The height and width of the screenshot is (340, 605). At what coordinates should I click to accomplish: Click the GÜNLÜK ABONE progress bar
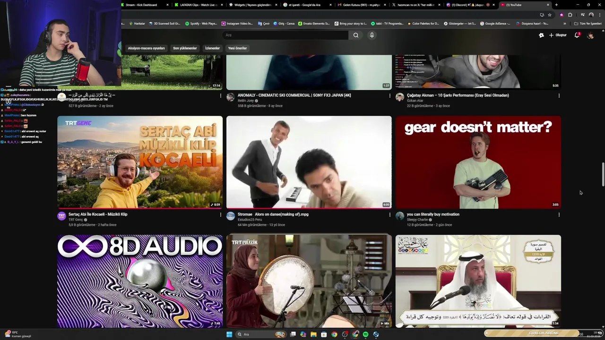tap(544, 333)
